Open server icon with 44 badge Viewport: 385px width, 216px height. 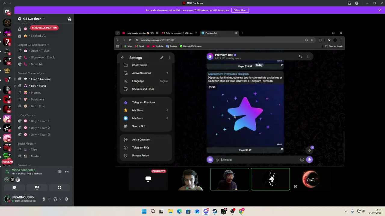pos(7,109)
